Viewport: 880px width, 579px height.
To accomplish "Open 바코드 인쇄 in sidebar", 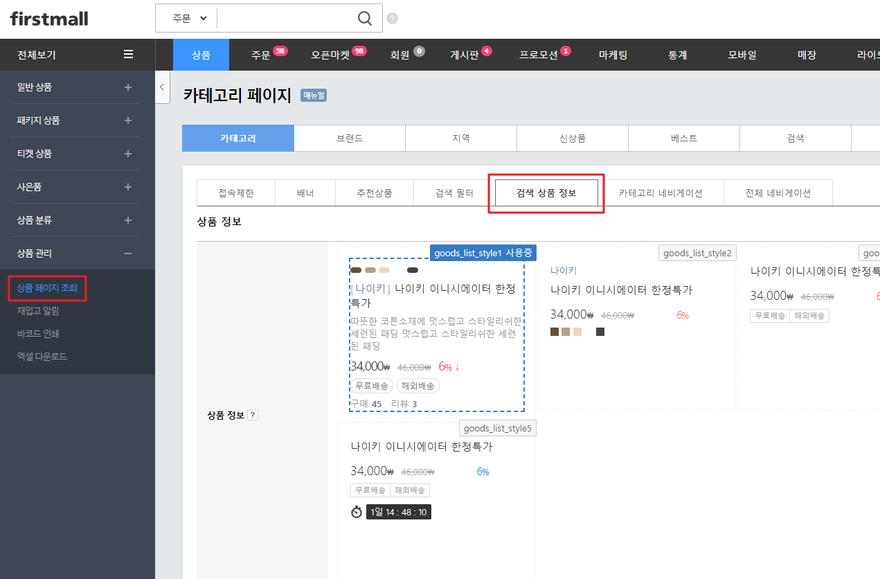I will pos(38,334).
